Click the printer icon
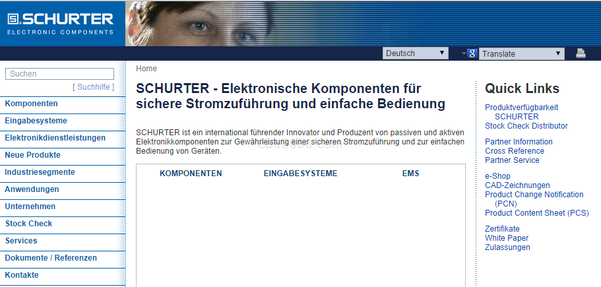This screenshot has width=601, height=287. [x=581, y=53]
